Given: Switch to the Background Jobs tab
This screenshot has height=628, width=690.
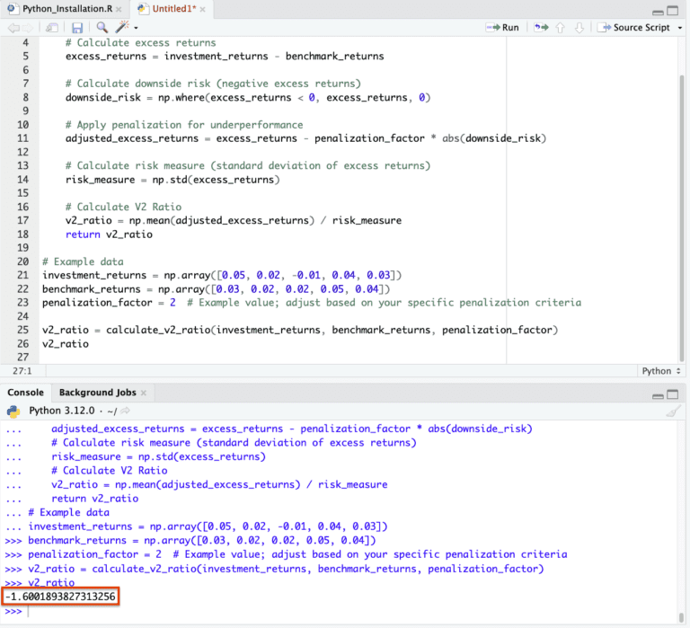Looking at the screenshot, I should 98,392.
